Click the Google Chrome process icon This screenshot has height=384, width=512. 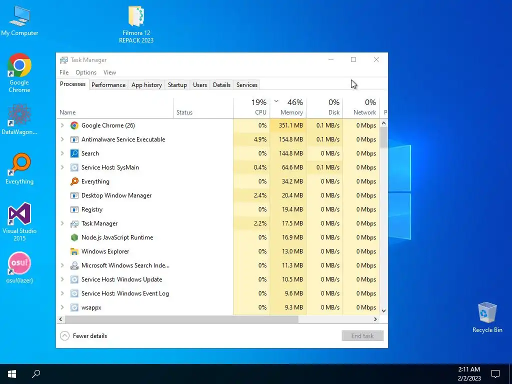coord(74,125)
